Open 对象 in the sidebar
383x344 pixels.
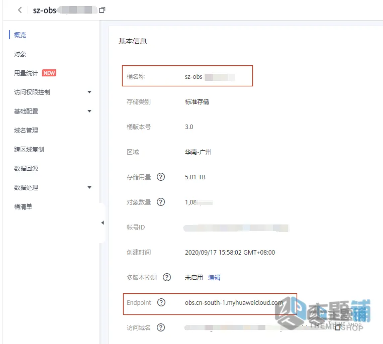pos(20,54)
